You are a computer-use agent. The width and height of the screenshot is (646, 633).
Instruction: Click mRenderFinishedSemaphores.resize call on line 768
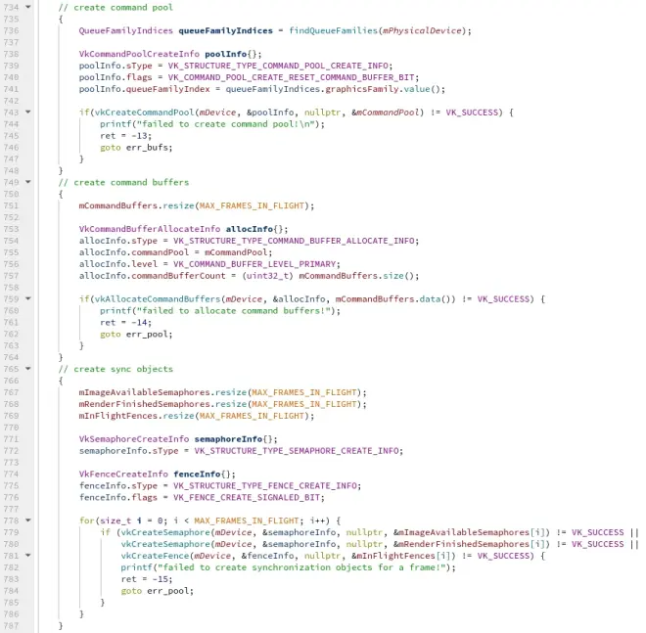coord(222,404)
